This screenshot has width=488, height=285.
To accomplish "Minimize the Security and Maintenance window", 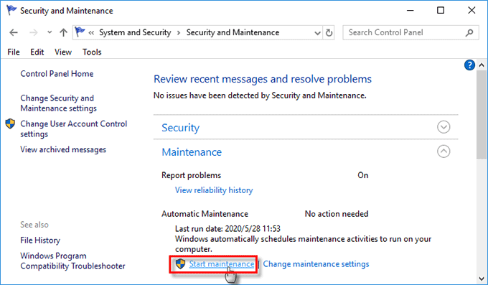I will tap(410, 11).
